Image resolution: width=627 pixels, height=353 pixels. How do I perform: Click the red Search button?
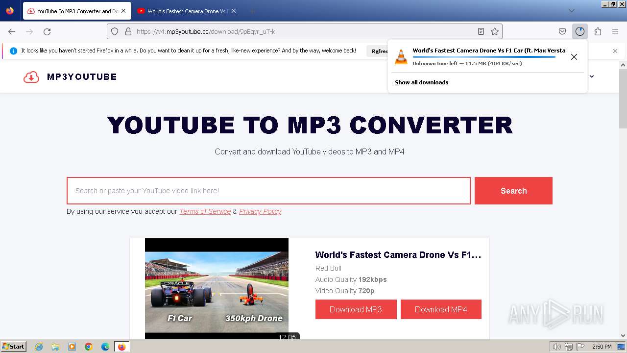tap(513, 191)
